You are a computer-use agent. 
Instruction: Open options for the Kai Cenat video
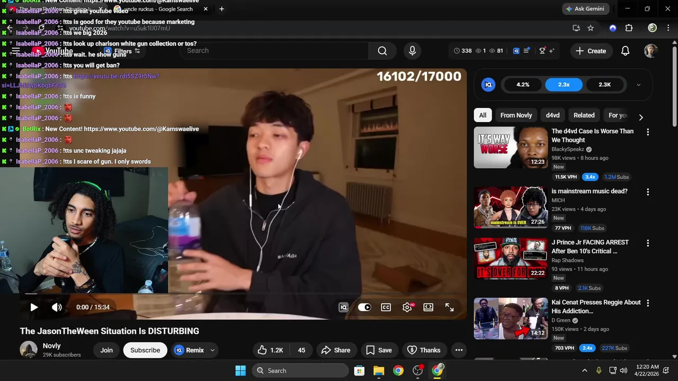click(x=647, y=303)
